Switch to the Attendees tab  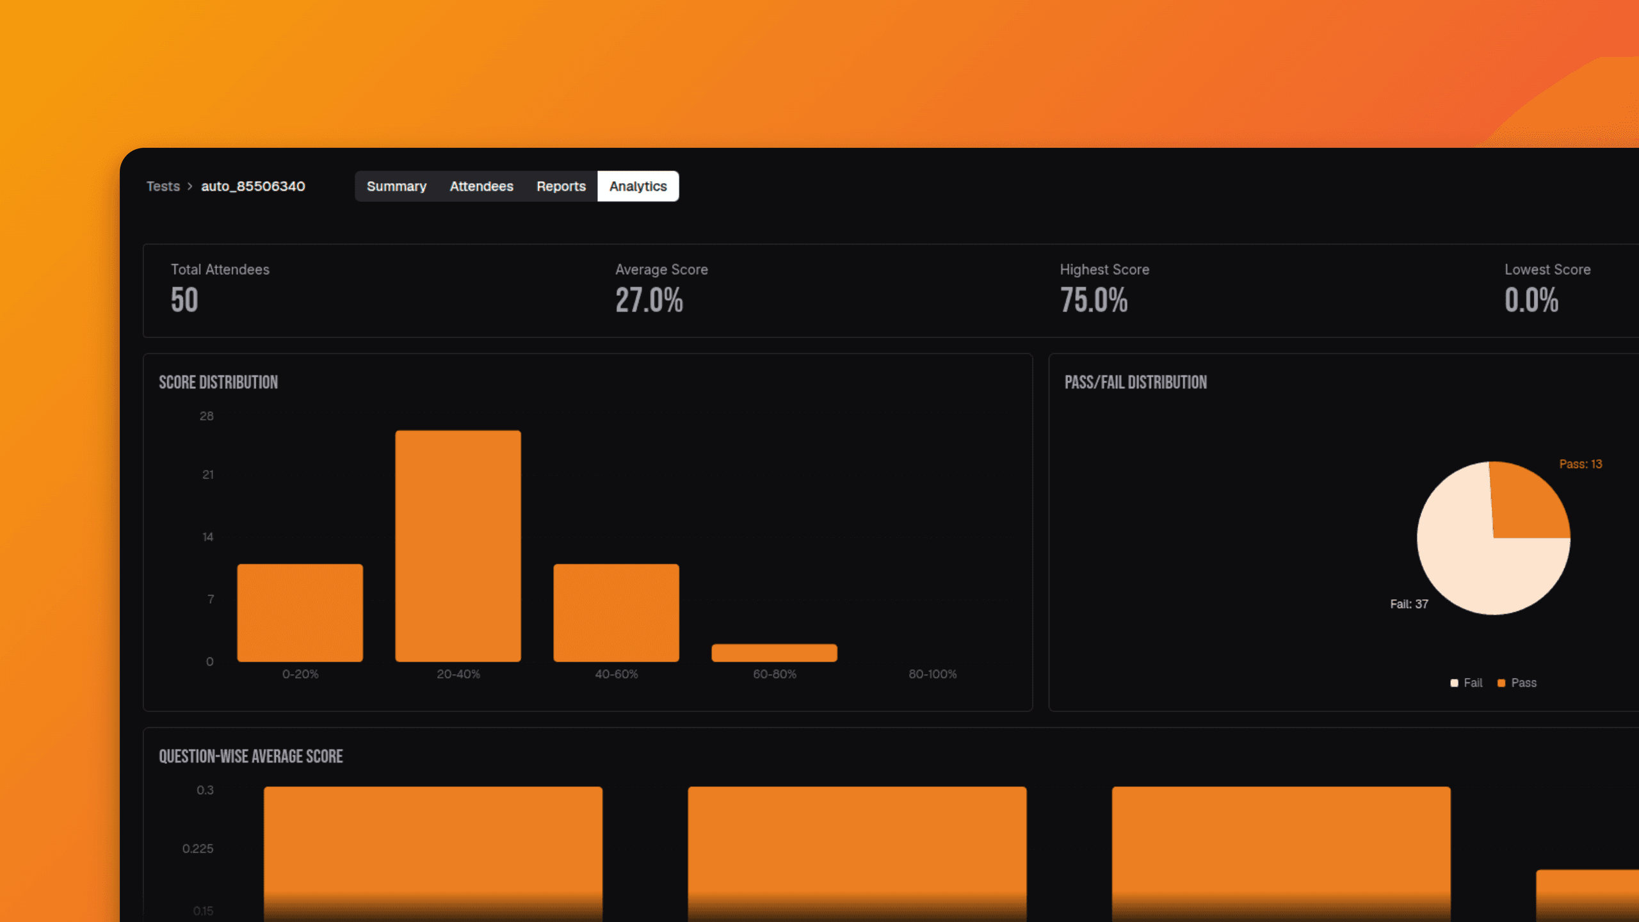pos(481,186)
